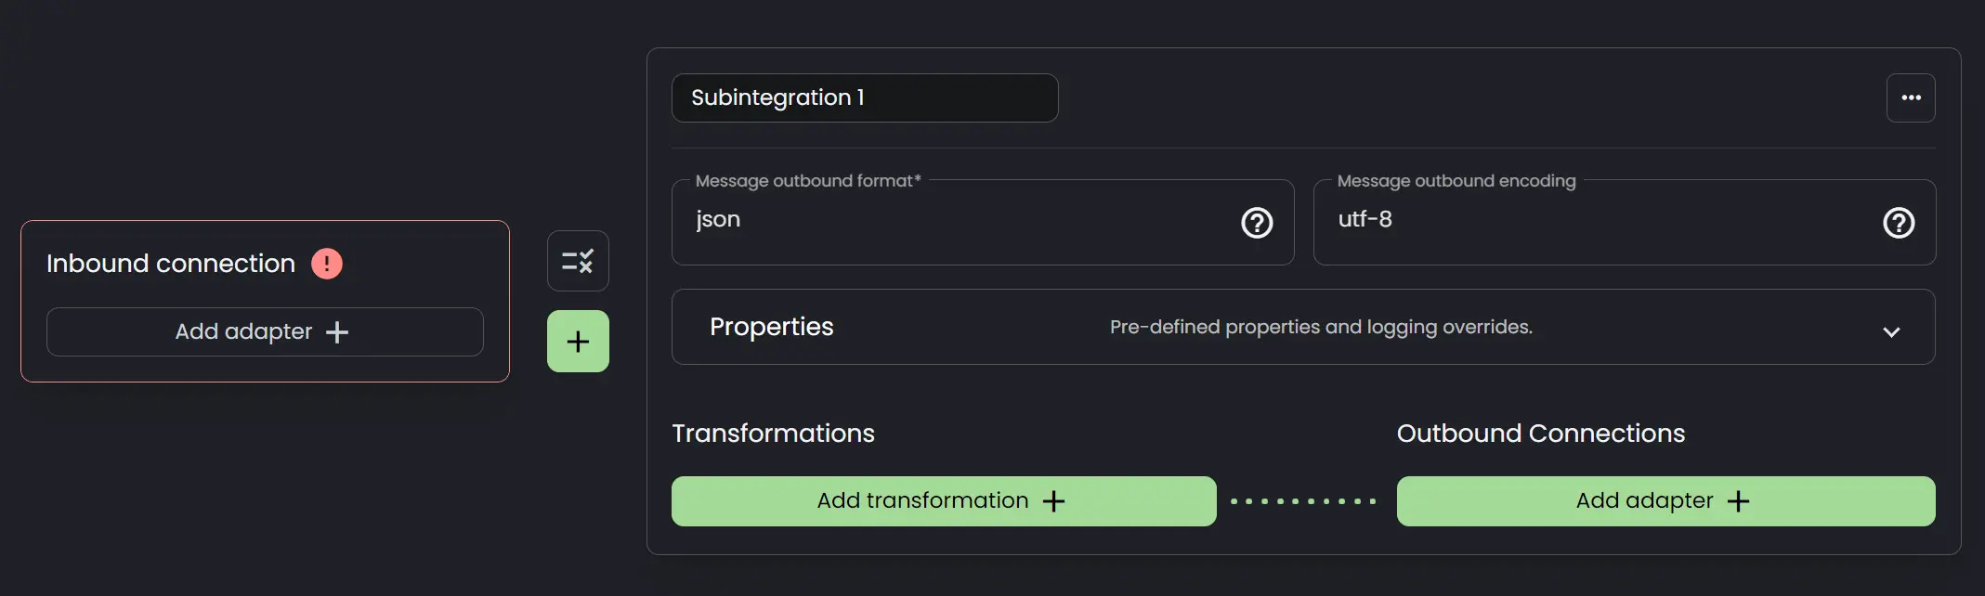The width and height of the screenshot is (1985, 596).
Task: Click the red Inbound connection error icon
Action: [326, 264]
